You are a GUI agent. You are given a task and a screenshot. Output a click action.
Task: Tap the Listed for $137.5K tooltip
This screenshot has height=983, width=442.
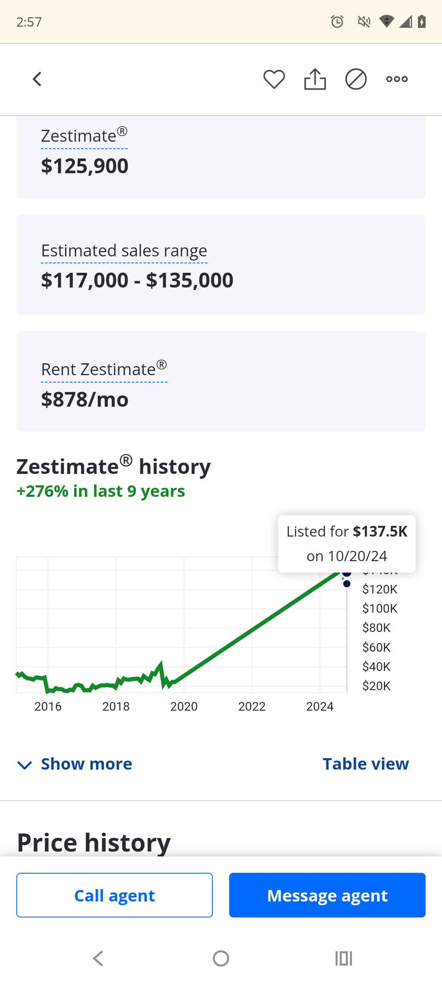pos(347,544)
